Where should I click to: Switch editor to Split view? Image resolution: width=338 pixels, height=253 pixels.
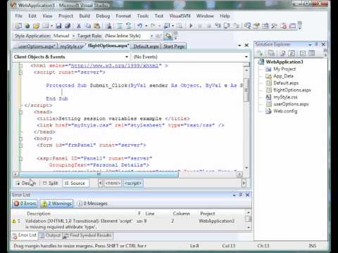coord(51,183)
